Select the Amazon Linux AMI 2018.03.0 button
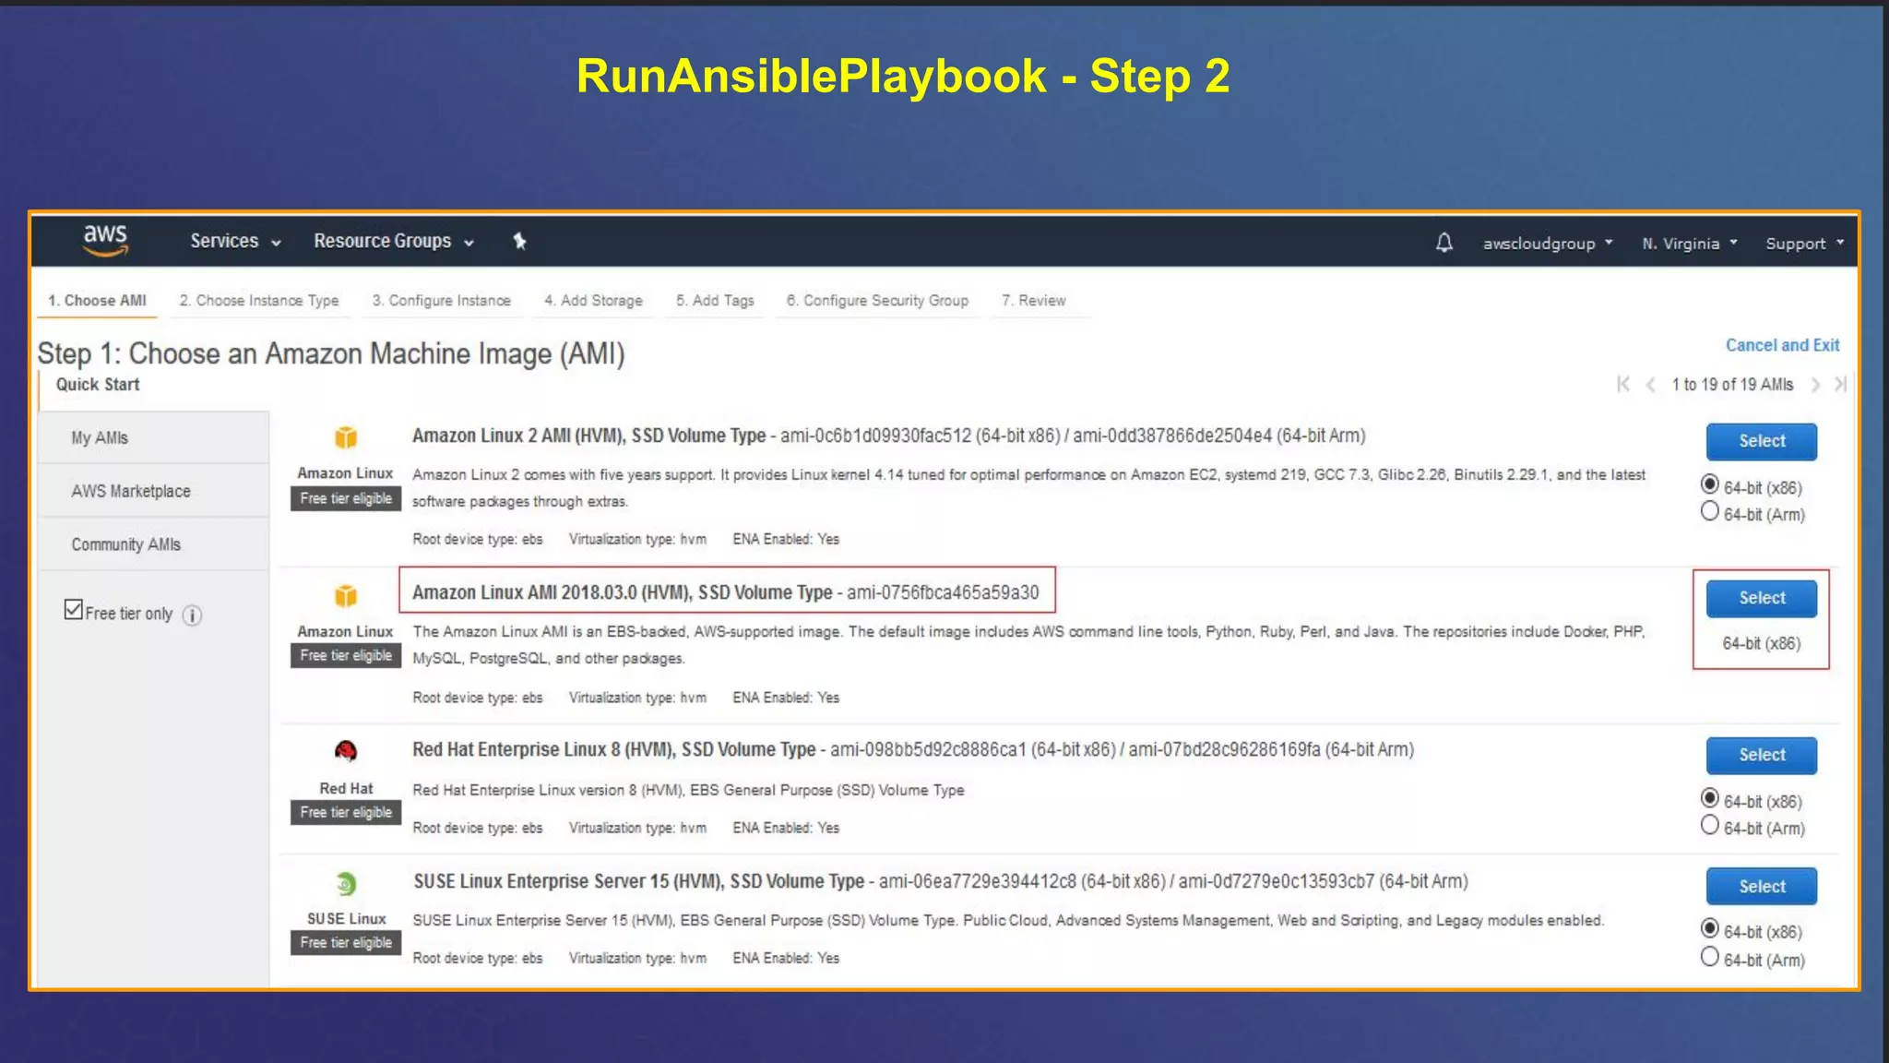The height and width of the screenshot is (1063, 1889). 1762,598
